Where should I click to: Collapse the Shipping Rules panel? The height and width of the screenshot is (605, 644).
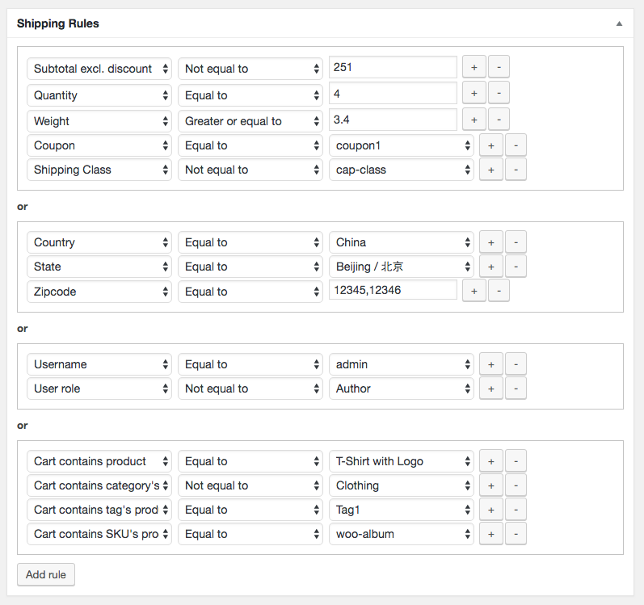coord(619,23)
